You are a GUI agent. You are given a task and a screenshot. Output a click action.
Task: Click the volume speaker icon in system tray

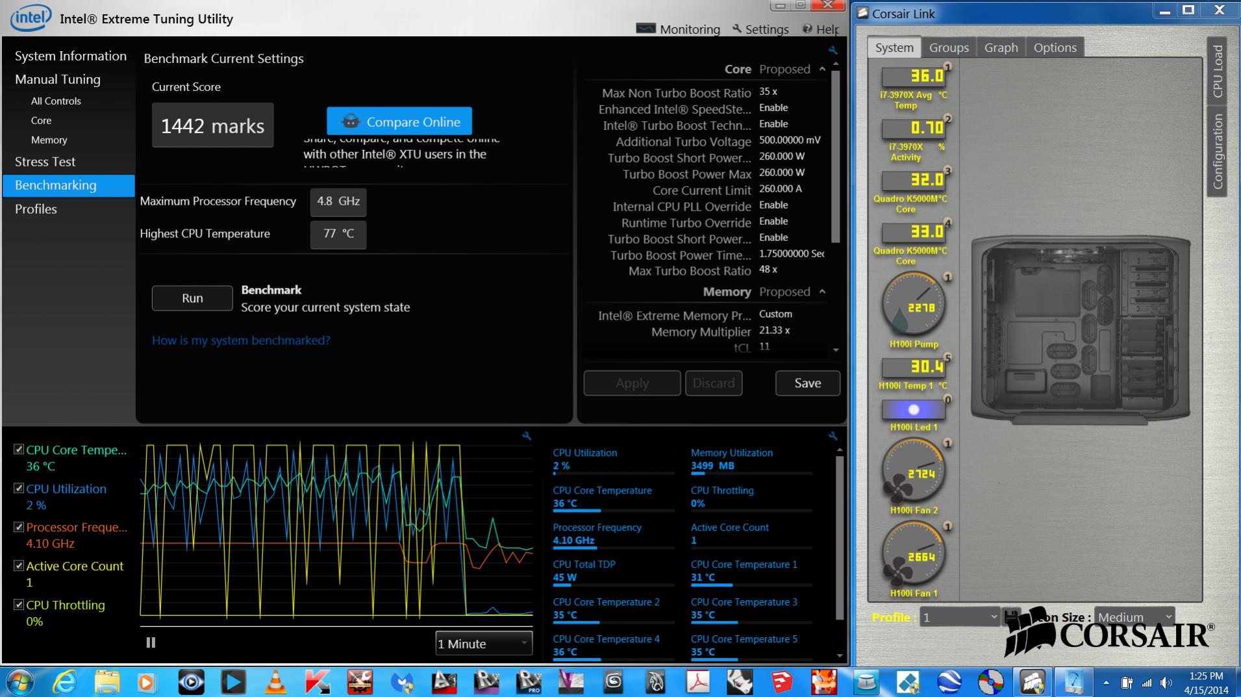(x=1166, y=683)
